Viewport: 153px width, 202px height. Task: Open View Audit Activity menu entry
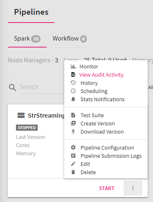coord(101,75)
